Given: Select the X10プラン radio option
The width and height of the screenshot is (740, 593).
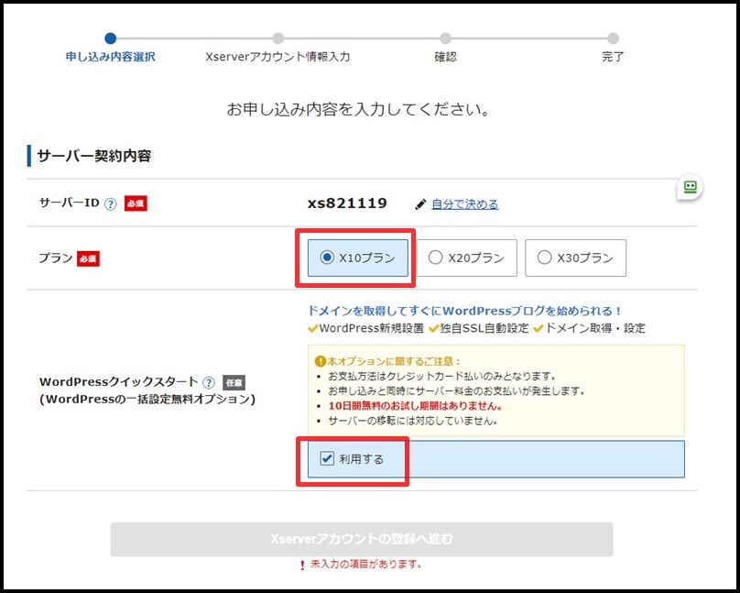Looking at the screenshot, I should click(x=358, y=258).
